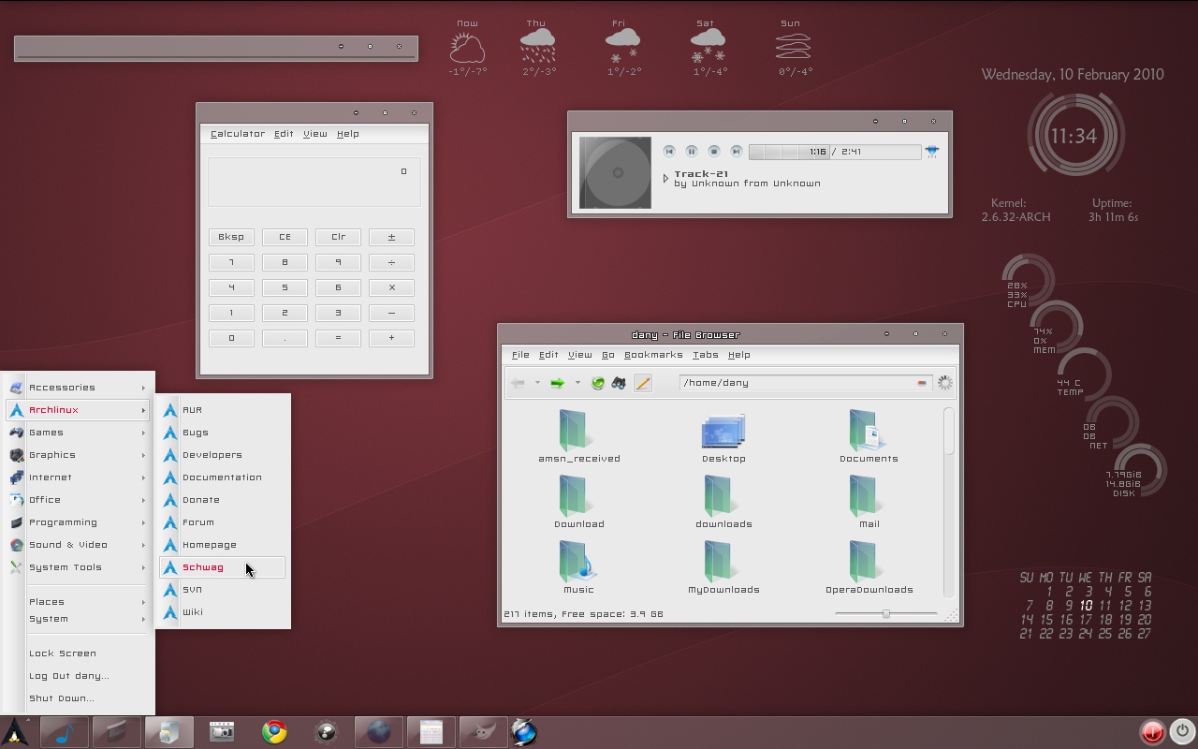Screen dimensions: 1198x749
Task: Open the Calculator menu in the calculator window
Action: (x=238, y=134)
